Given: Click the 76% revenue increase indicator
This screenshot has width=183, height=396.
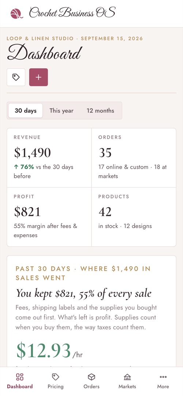Looking at the screenshot, I should pos(24,167).
